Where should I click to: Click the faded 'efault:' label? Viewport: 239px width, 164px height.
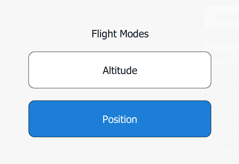click(225, 121)
